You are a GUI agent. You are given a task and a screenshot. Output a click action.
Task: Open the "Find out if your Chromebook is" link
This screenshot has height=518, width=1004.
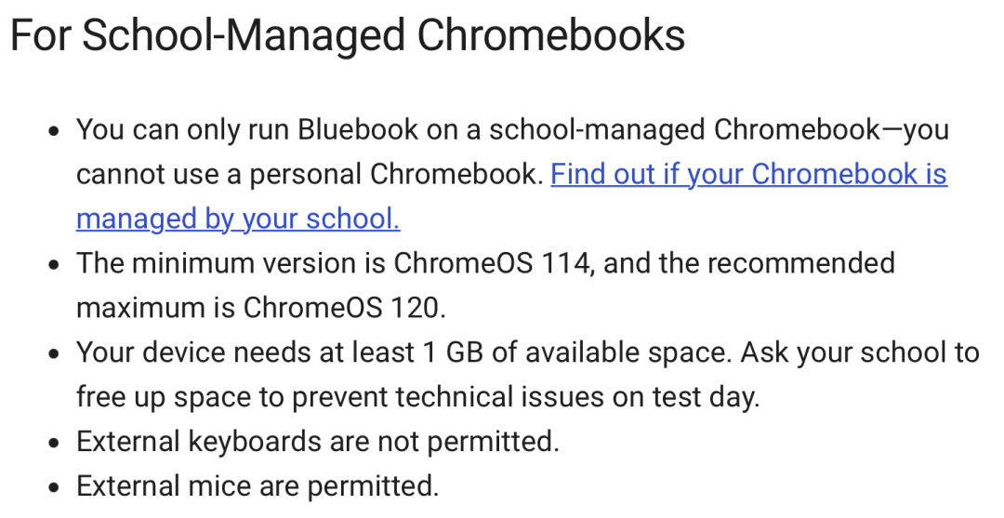[x=748, y=175]
